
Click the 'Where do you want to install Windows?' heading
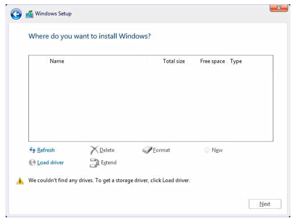coord(90,36)
